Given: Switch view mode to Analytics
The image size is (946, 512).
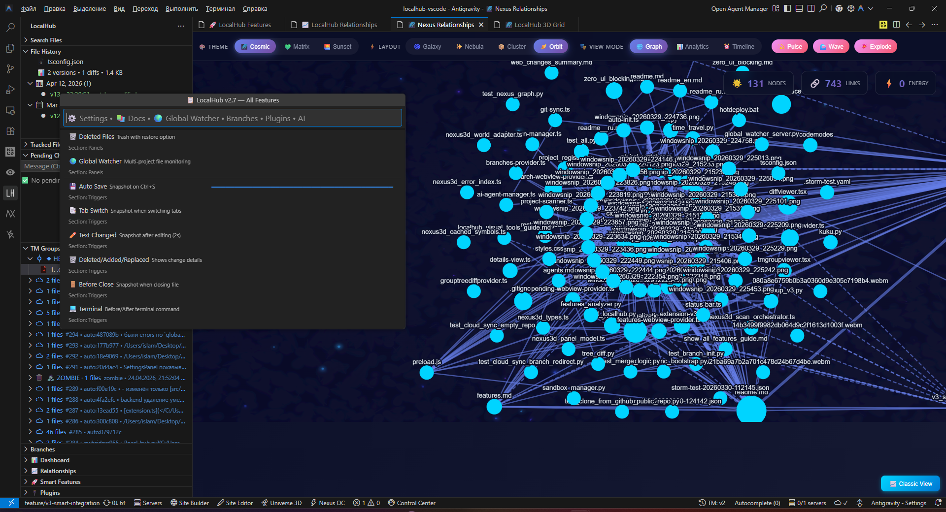Looking at the screenshot, I should 693,47.
